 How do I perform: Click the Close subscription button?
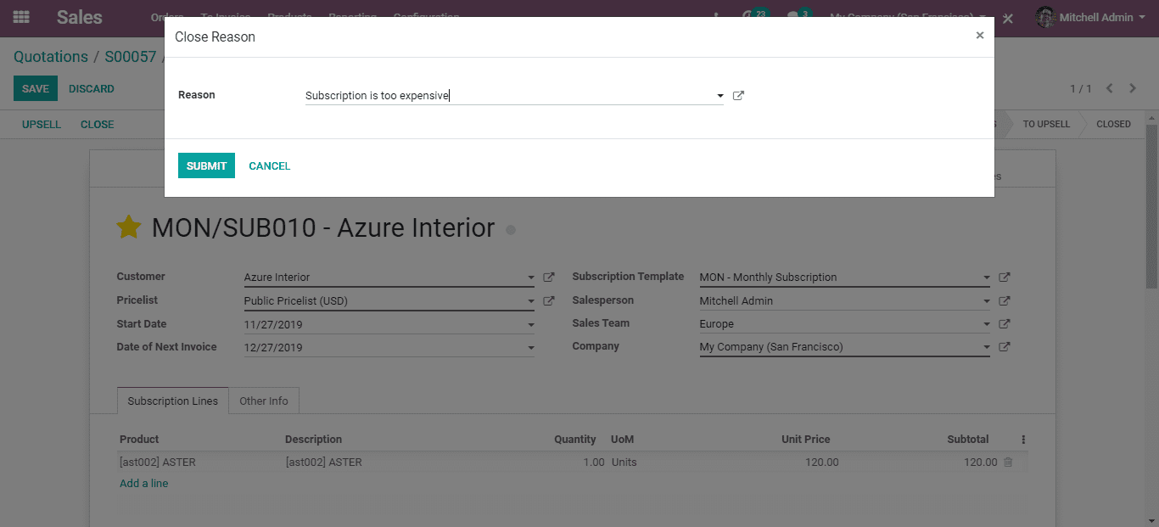click(x=97, y=124)
